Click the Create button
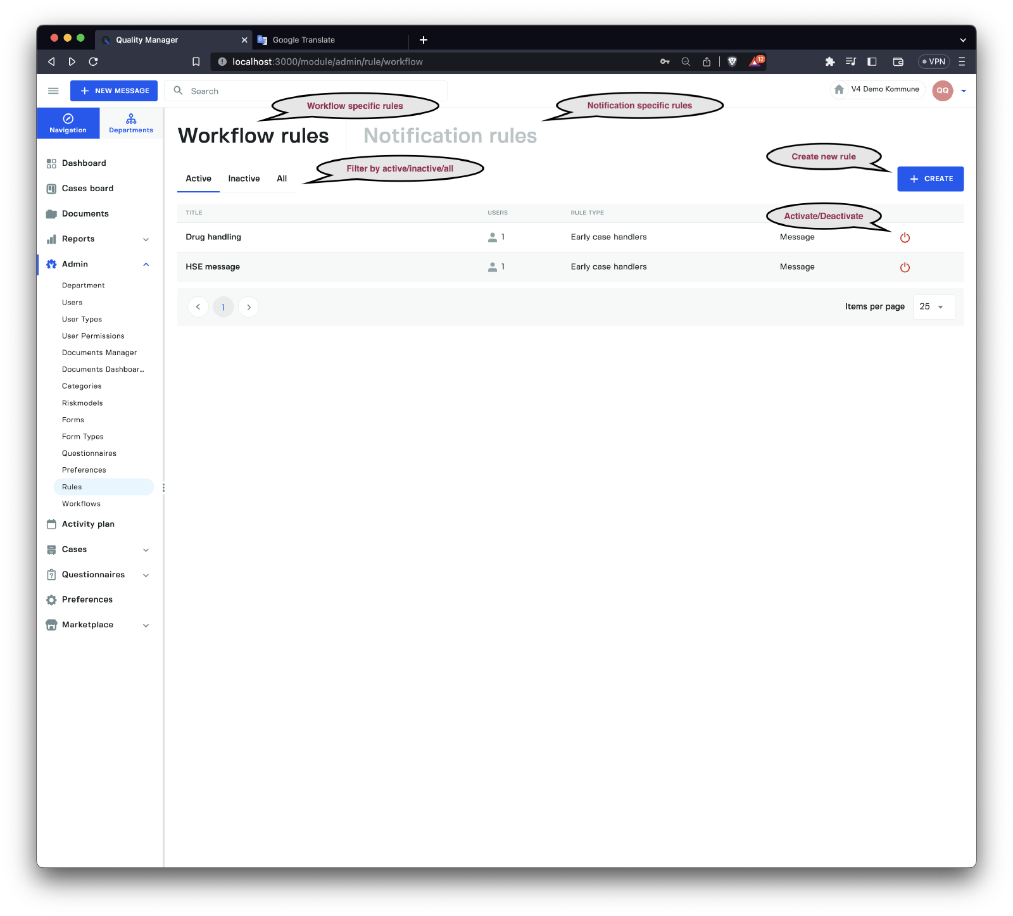This screenshot has width=1013, height=916. click(x=930, y=179)
